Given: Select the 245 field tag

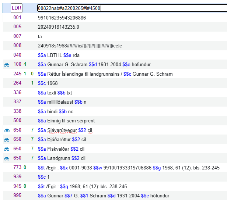Looking at the screenshot, I should point(17,74).
